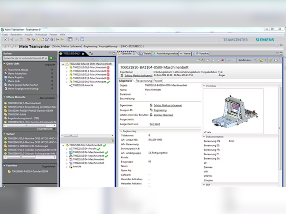
Task: Click the horizontal scrollbar under Offene Elemente list
Action: tap(30, 125)
